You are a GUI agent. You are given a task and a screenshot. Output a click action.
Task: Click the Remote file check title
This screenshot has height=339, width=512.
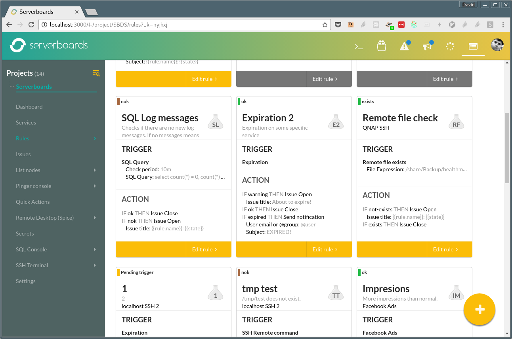pos(400,118)
